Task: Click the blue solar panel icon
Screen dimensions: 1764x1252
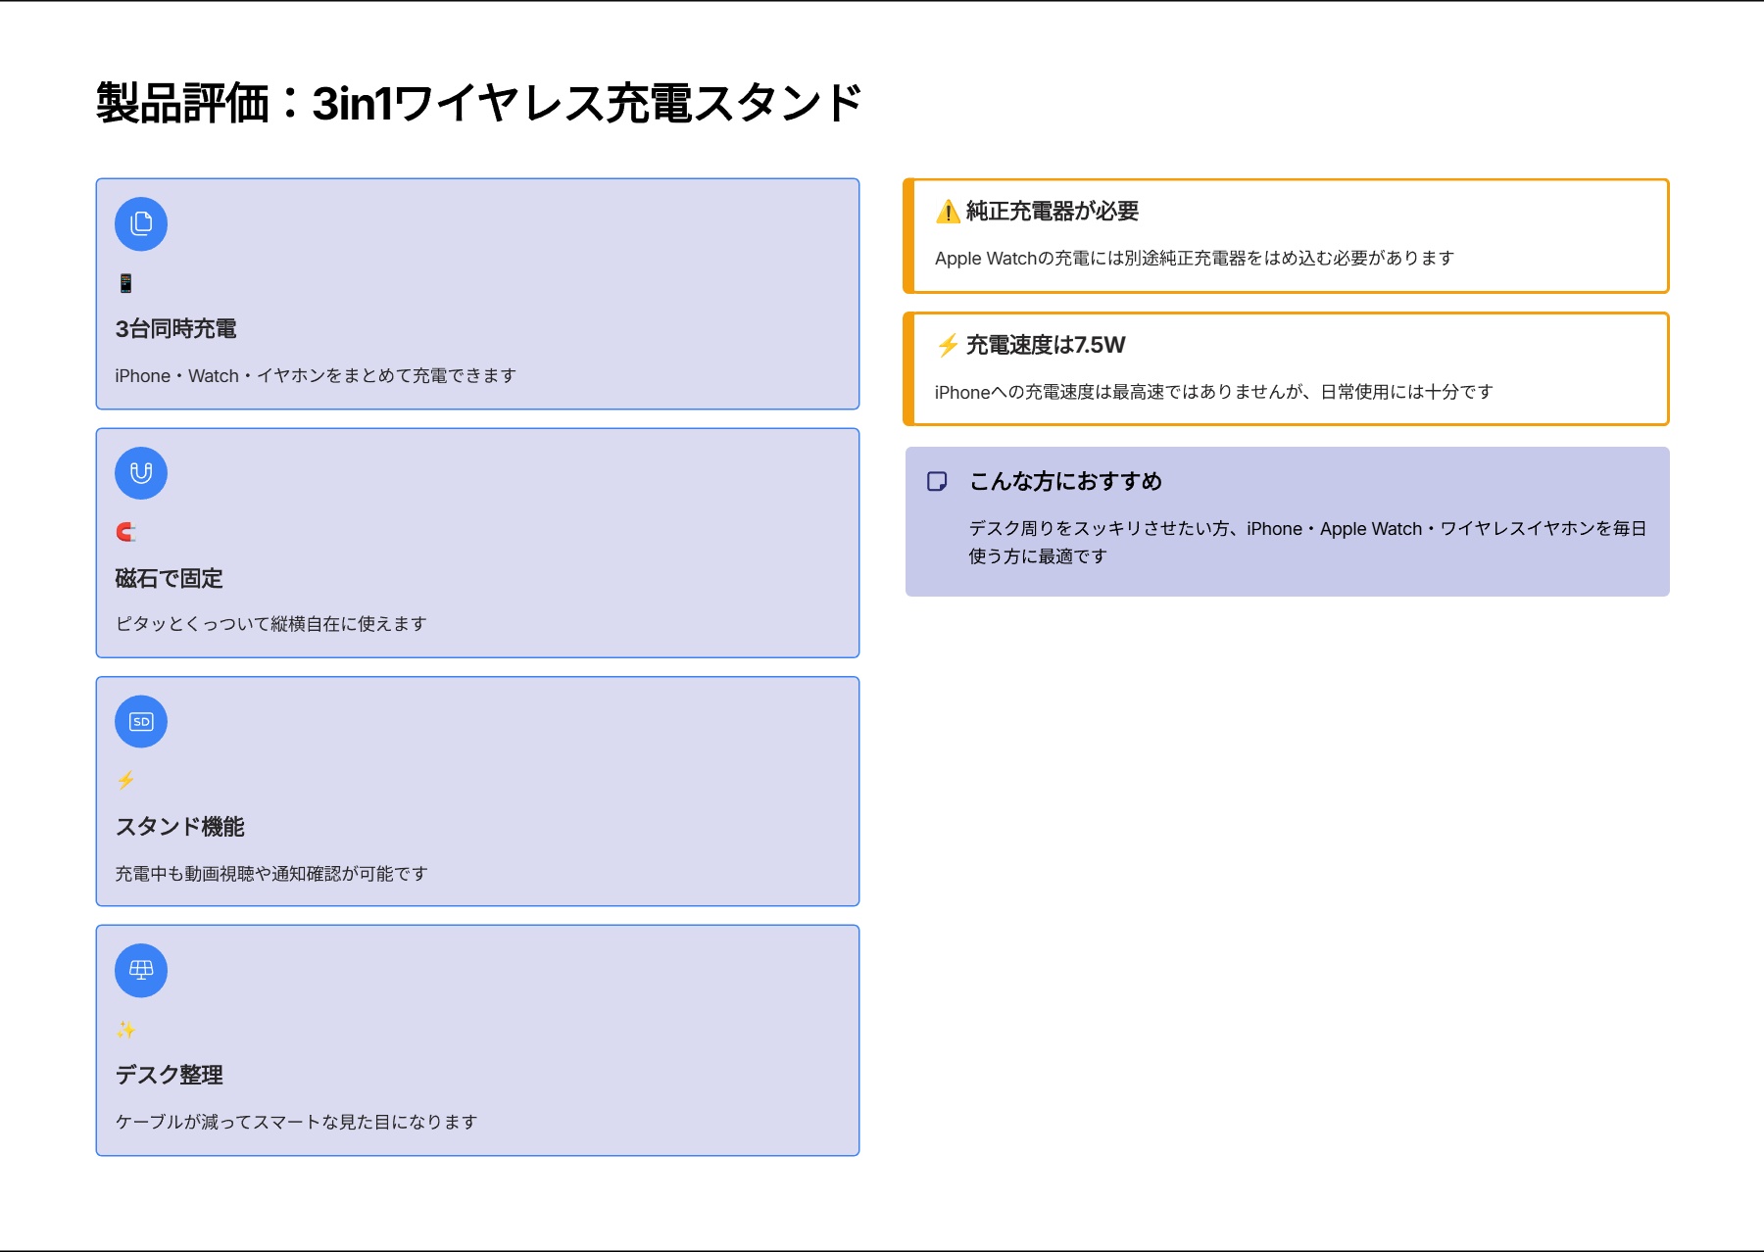Action: 141,971
